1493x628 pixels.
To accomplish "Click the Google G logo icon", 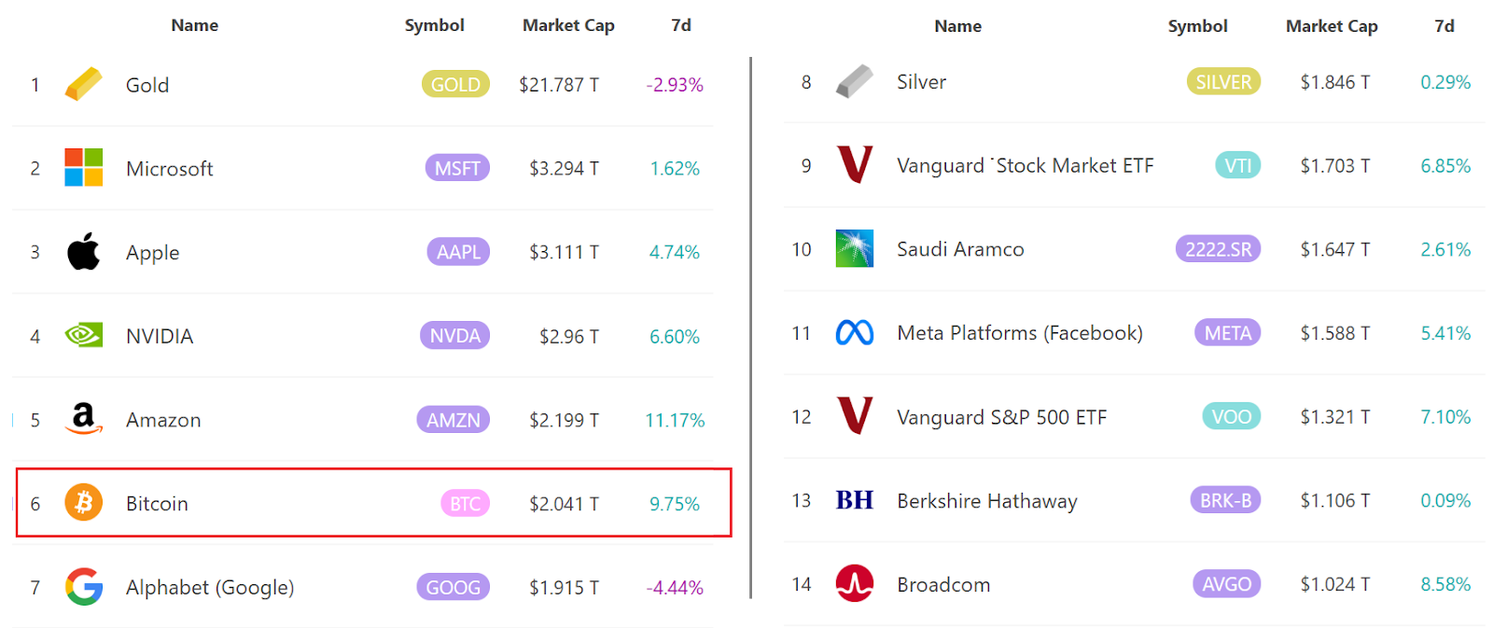I will coord(83,587).
